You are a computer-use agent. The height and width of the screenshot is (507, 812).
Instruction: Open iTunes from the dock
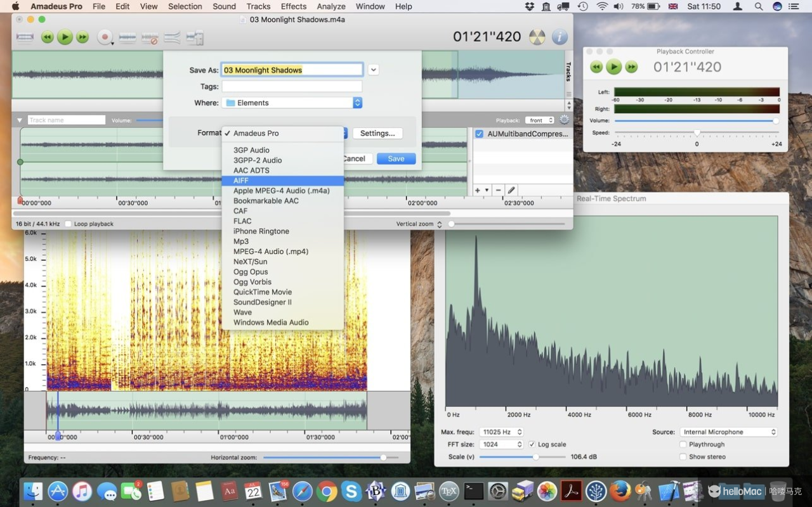point(82,491)
